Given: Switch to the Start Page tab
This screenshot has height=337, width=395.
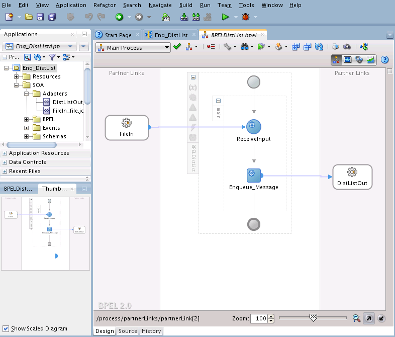Looking at the screenshot, I should tap(118, 35).
